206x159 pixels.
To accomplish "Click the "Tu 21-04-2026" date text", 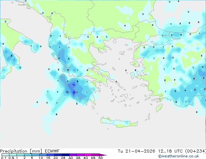I will coord(136,151).
